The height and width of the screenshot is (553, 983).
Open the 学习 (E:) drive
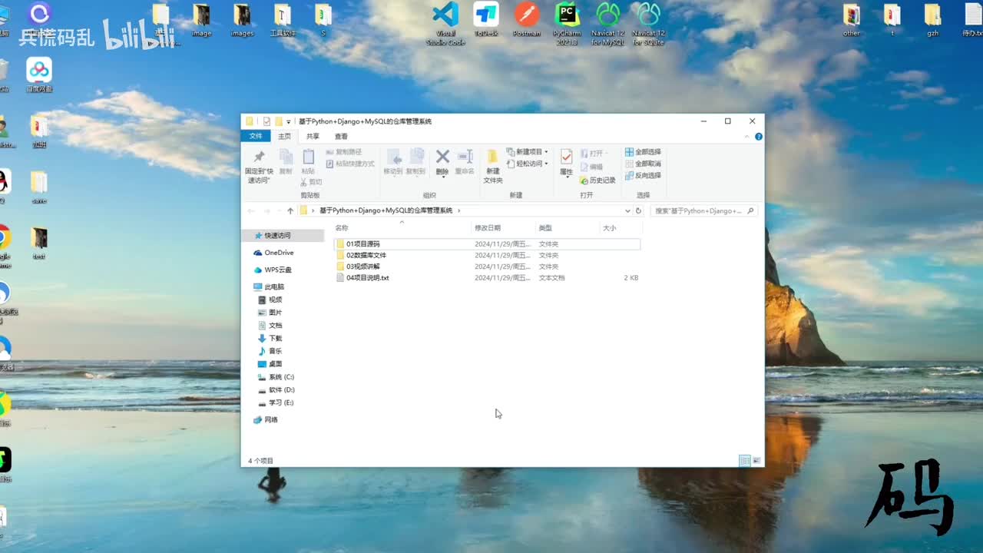[276, 403]
